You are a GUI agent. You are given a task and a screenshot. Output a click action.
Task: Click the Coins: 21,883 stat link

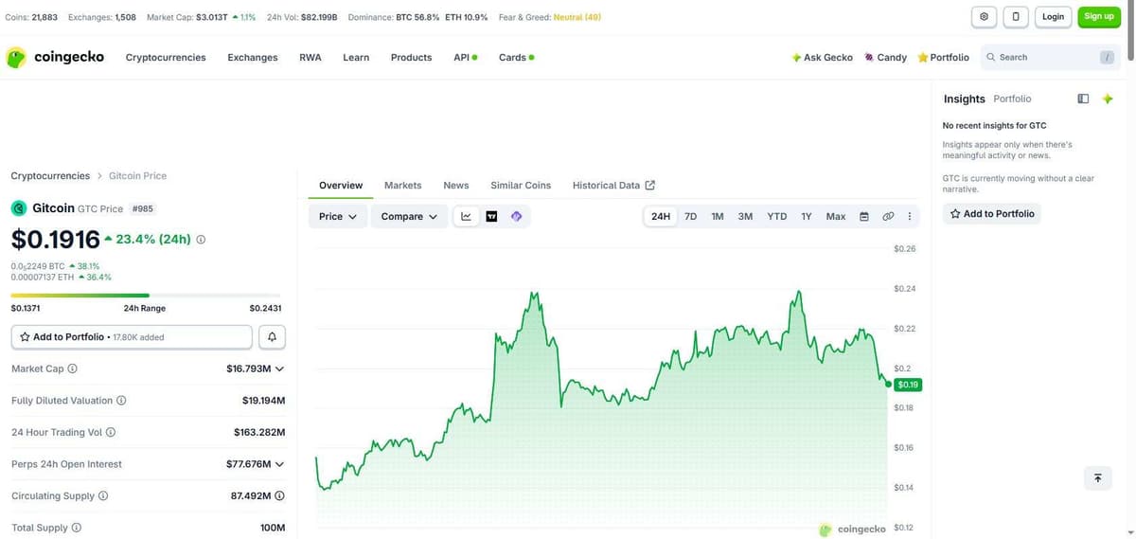click(x=31, y=17)
